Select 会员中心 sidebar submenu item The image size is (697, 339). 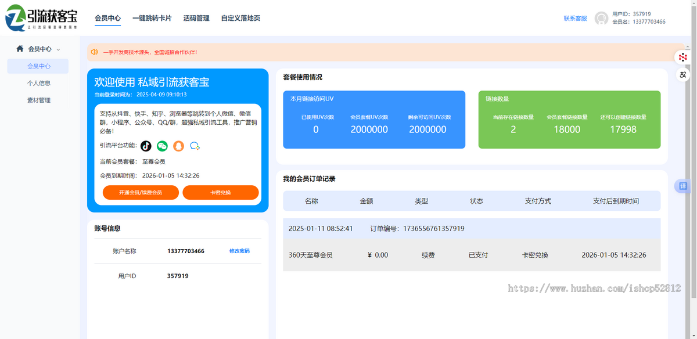[x=38, y=66]
